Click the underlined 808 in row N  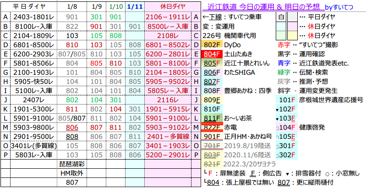coord(72,136)
